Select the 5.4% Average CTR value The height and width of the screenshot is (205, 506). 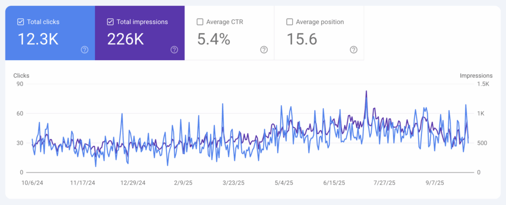click(213, 39)
